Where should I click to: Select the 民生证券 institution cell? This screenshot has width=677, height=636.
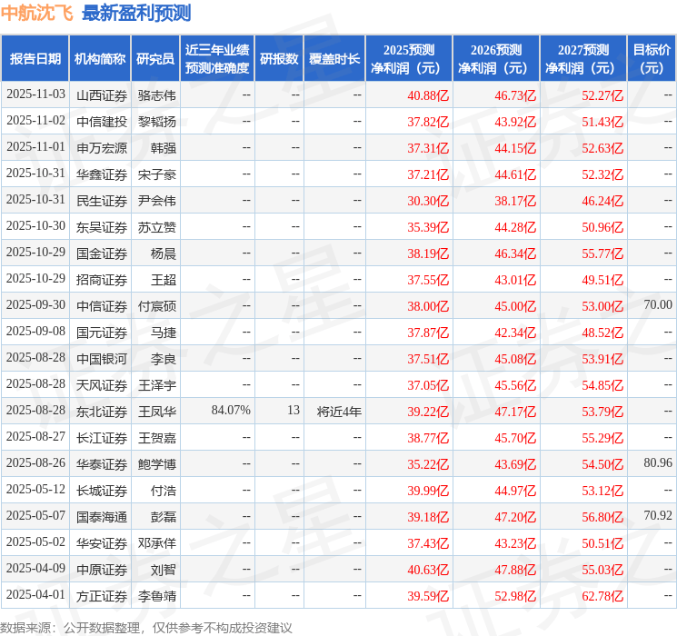point(102,201)
